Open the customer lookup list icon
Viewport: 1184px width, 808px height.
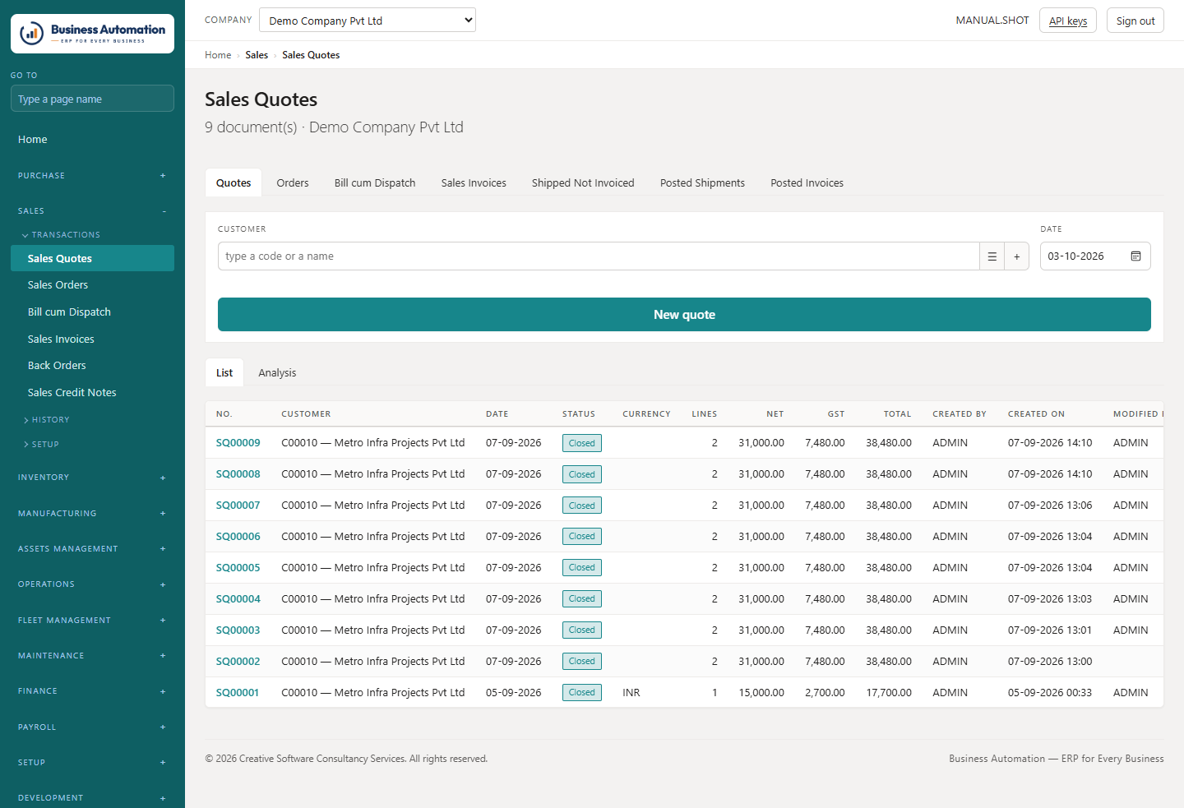coord(992,256)
